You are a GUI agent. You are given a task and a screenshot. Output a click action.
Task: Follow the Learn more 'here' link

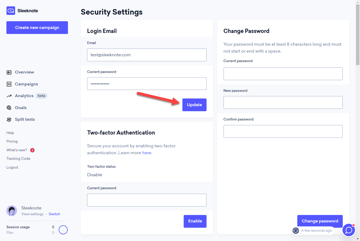tap(147, 153)
